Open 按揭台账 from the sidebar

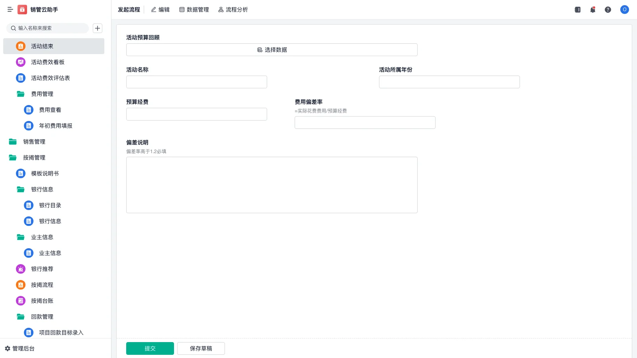42,301
